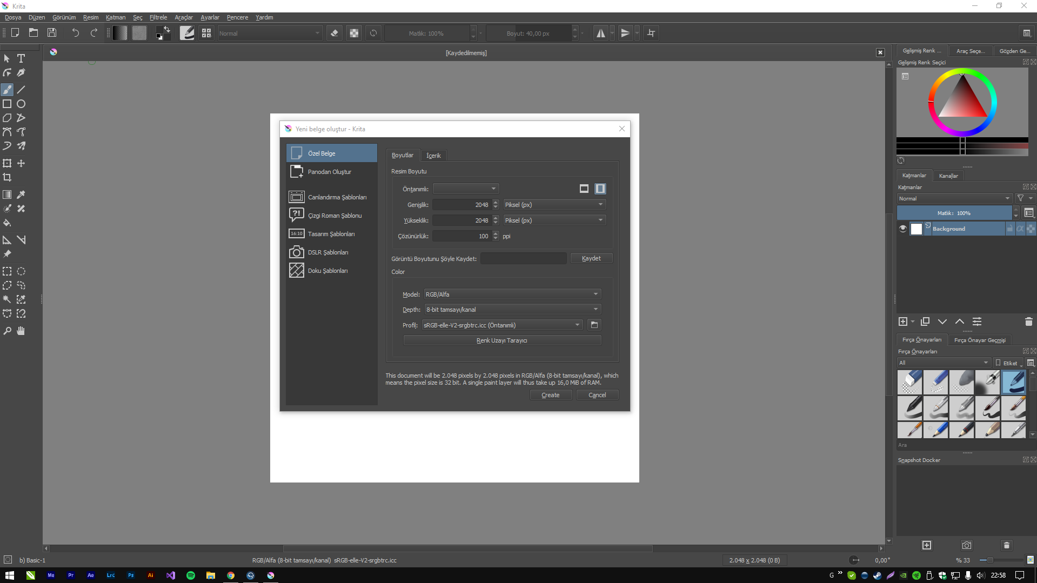The height and width of the screenshot is (583, 1037).
Task: Click the Create button
Action: pyautogui.click(x=551, y=395)
